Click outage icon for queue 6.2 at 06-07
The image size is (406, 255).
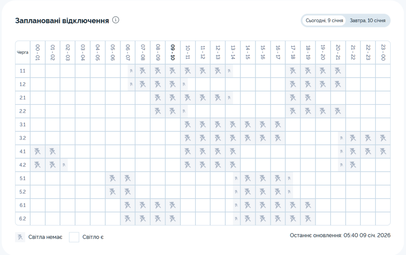[128, 218]
